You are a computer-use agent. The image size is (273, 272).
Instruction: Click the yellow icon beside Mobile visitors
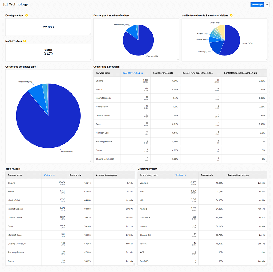(x=25, y=41)
